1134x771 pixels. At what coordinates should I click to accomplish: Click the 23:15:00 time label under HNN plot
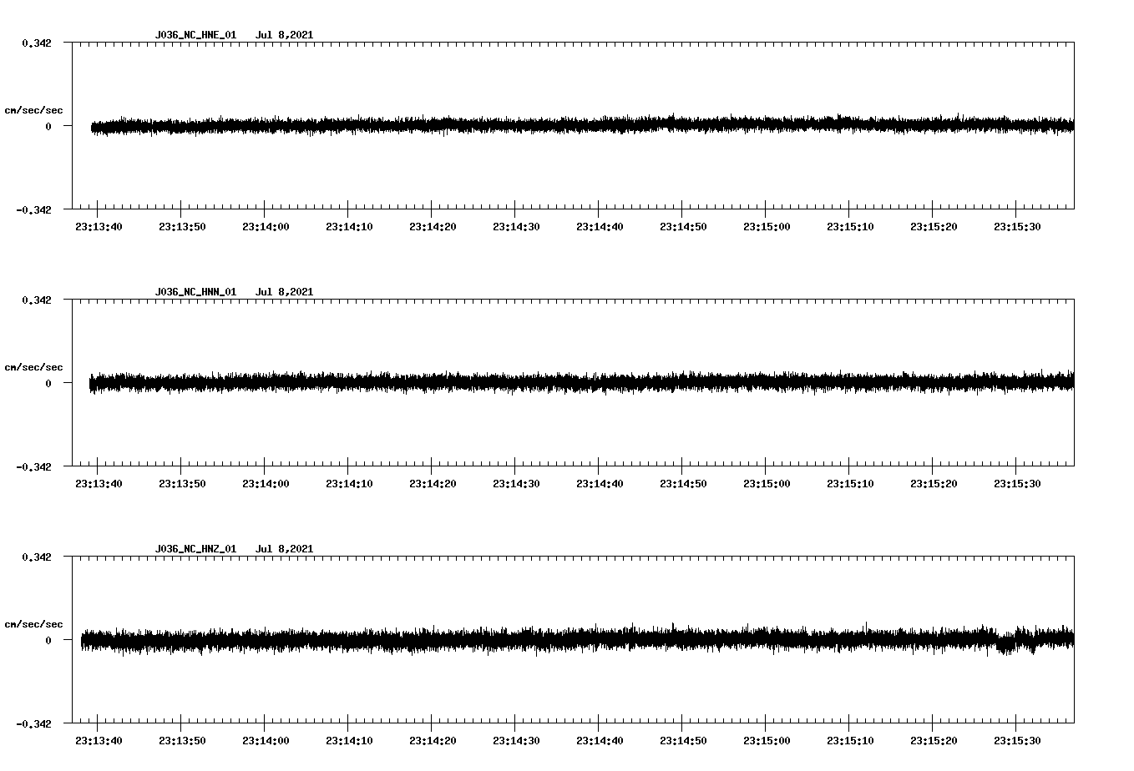pos(767,484)
